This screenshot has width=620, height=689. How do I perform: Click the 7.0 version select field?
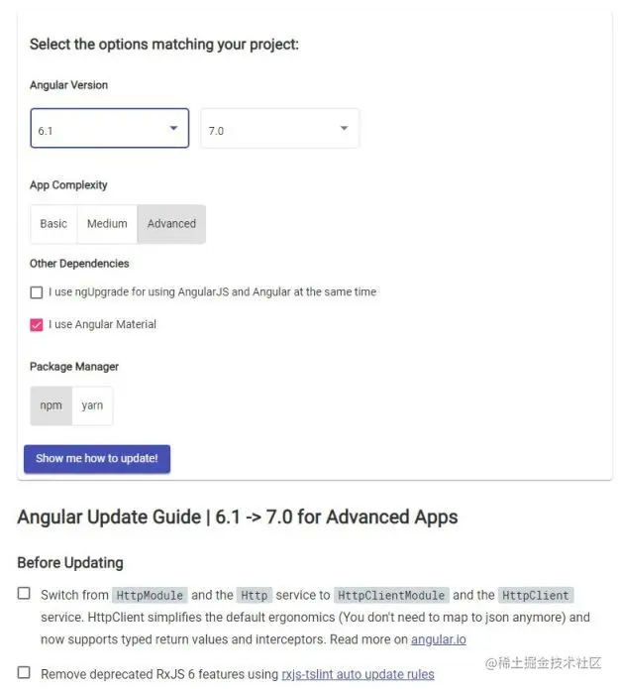click(279, 128)
